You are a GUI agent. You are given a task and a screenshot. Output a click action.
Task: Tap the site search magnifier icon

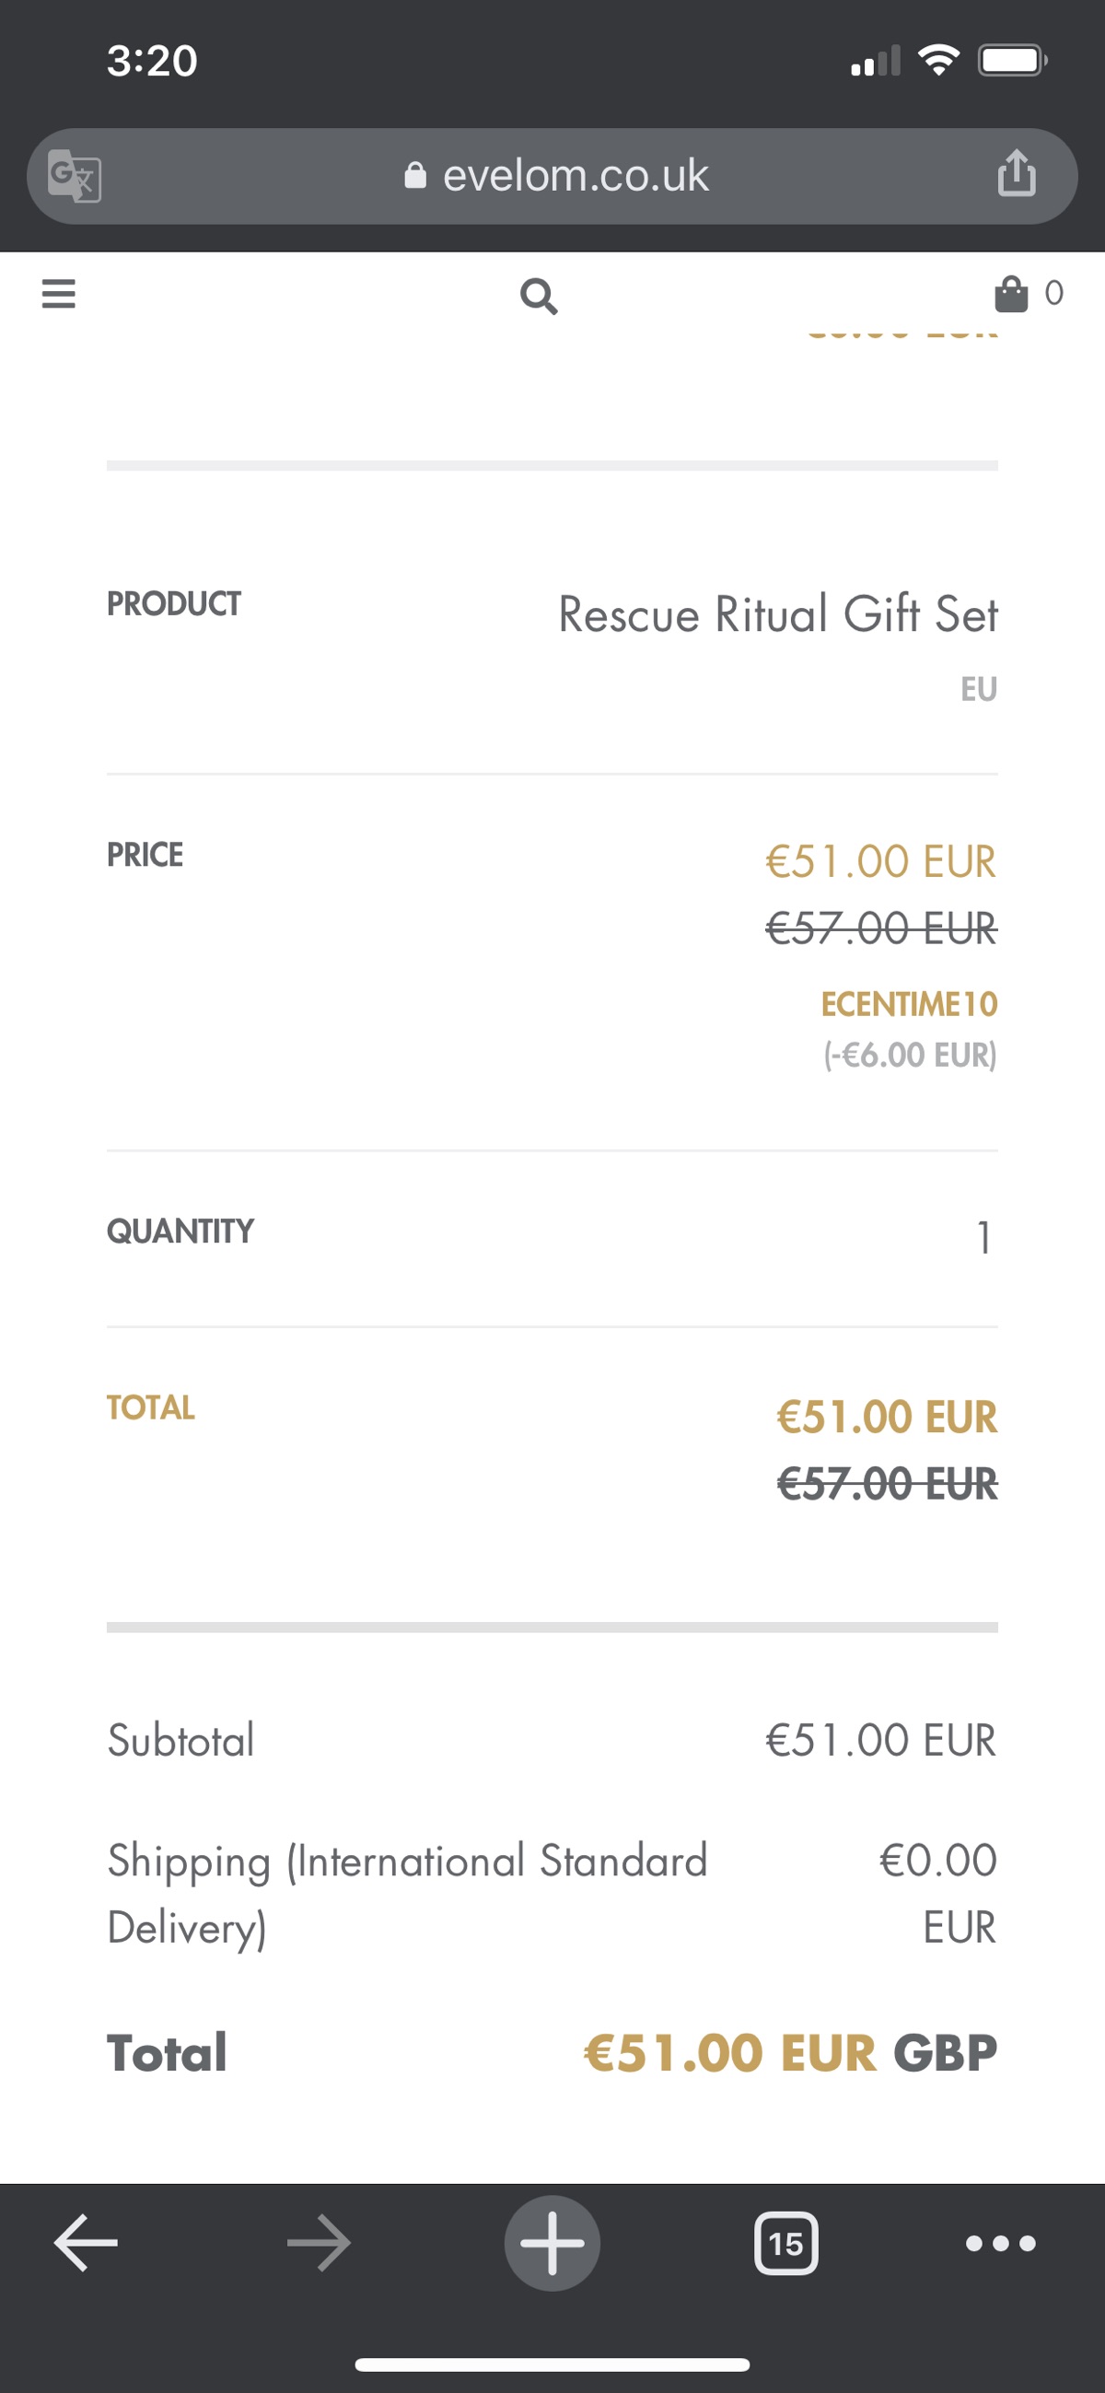tap(539, 297)
